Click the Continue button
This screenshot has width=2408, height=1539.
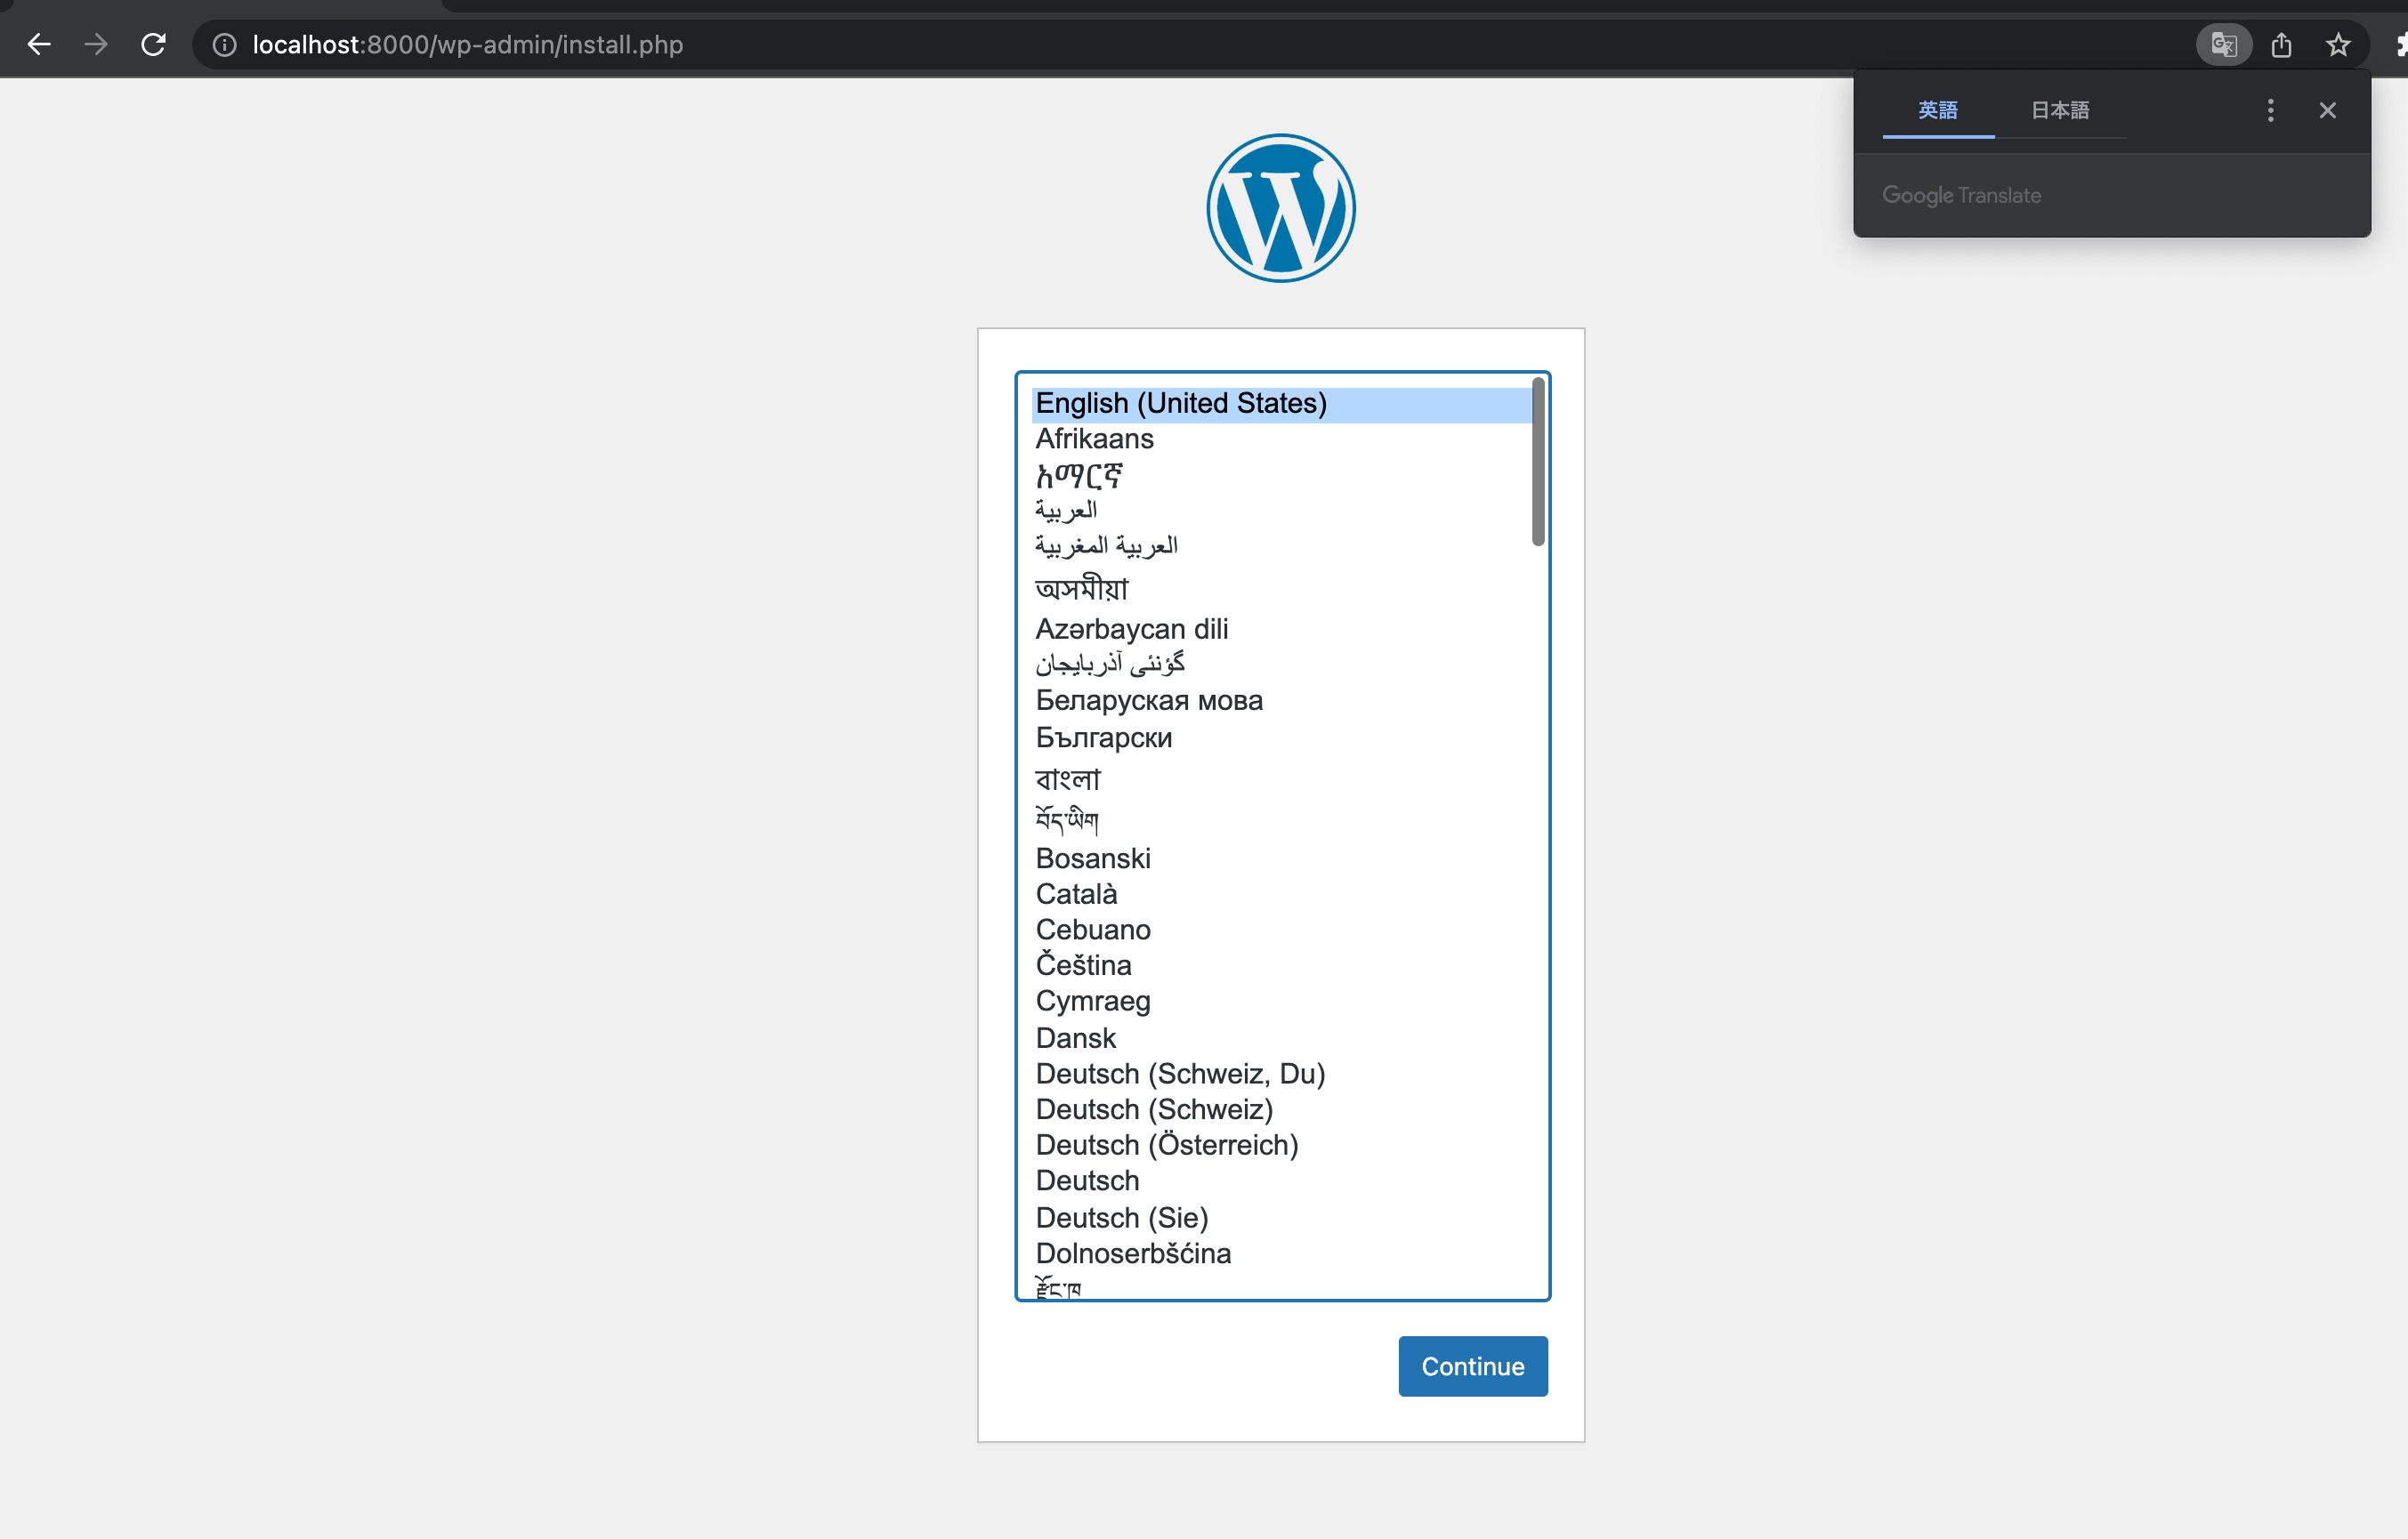1473,1366
